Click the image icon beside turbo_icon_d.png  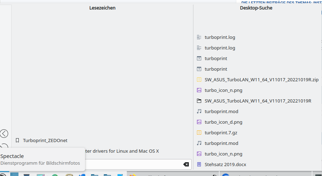199,122
